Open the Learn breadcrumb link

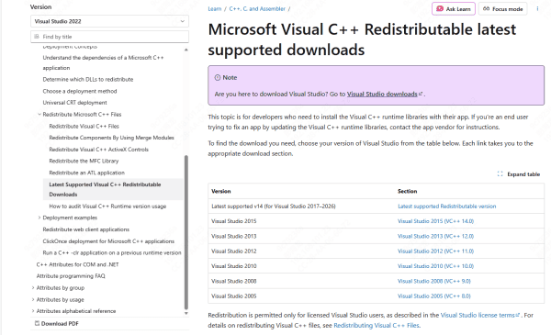pyautogui.click(x=214, y=9)
